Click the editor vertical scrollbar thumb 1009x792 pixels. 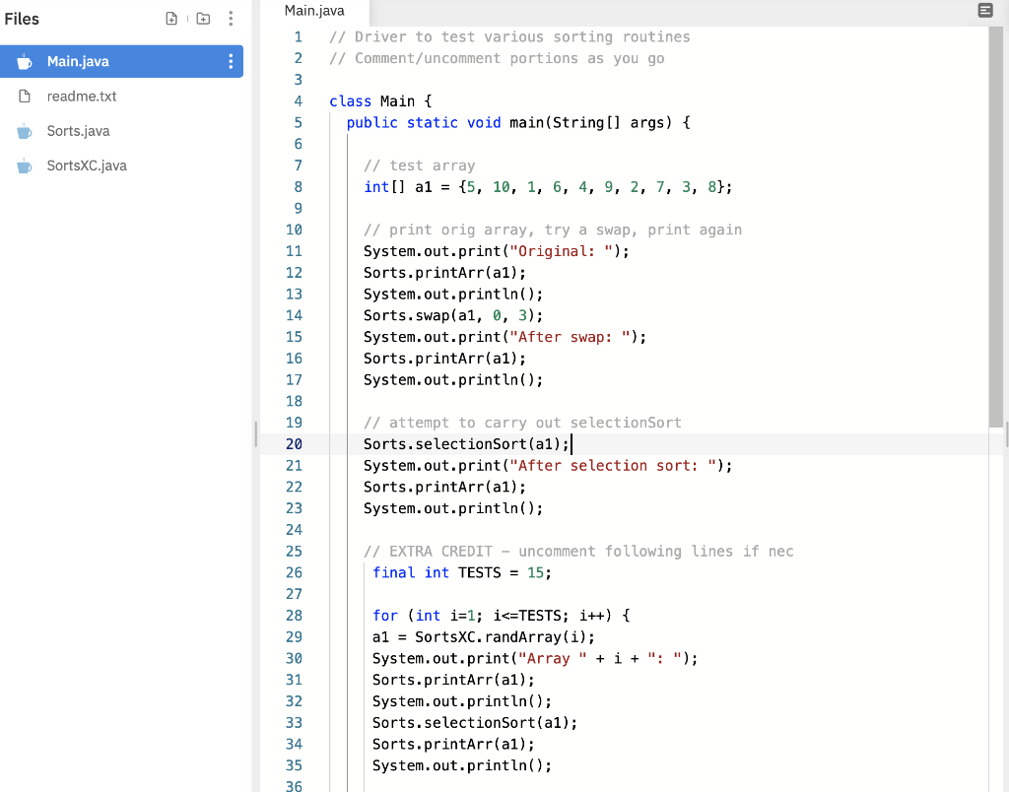996,227
